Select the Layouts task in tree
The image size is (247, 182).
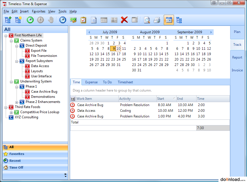[37, 71]
